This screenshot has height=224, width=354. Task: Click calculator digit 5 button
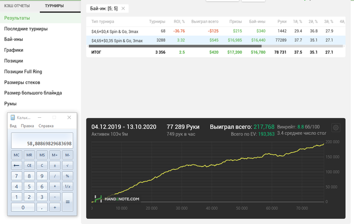point(29,186)
